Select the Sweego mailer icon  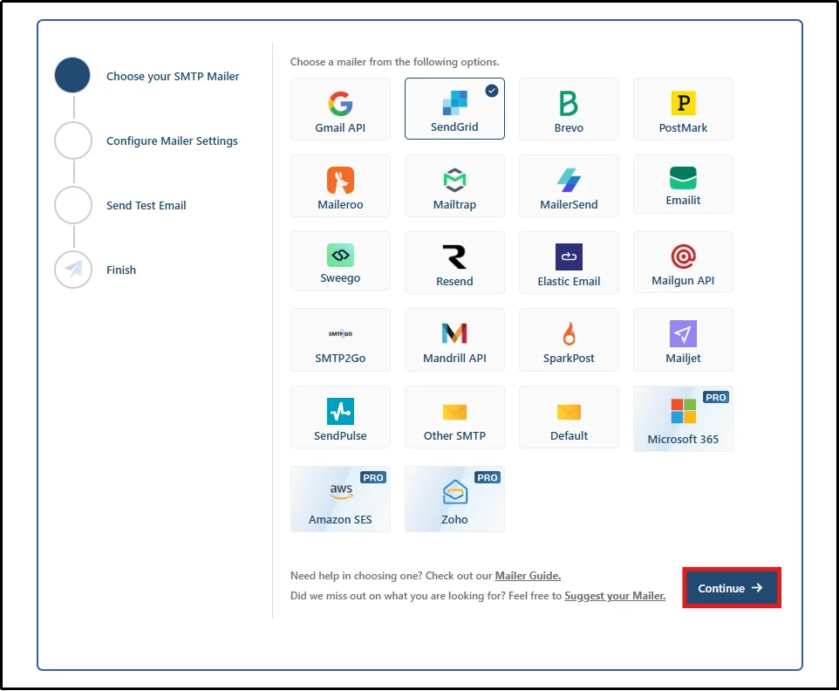(x=340, y=256)
